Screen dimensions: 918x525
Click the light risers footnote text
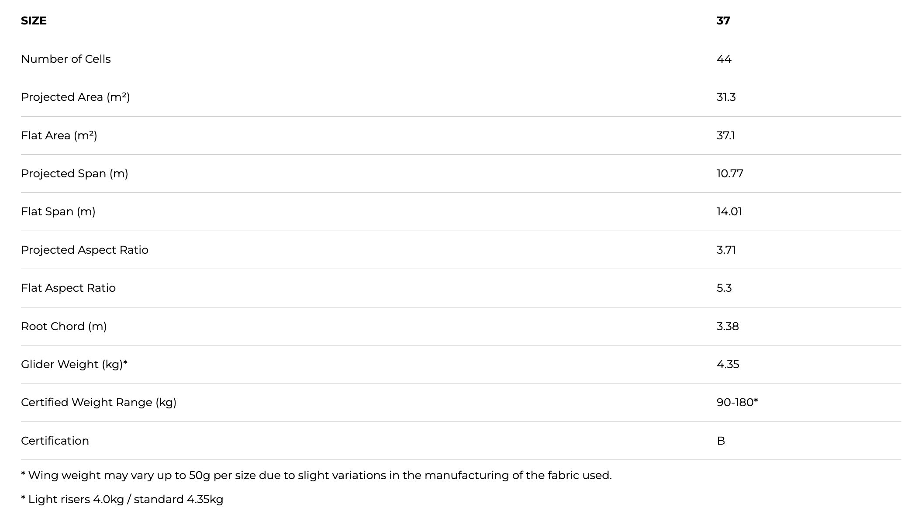coord(122,499)
